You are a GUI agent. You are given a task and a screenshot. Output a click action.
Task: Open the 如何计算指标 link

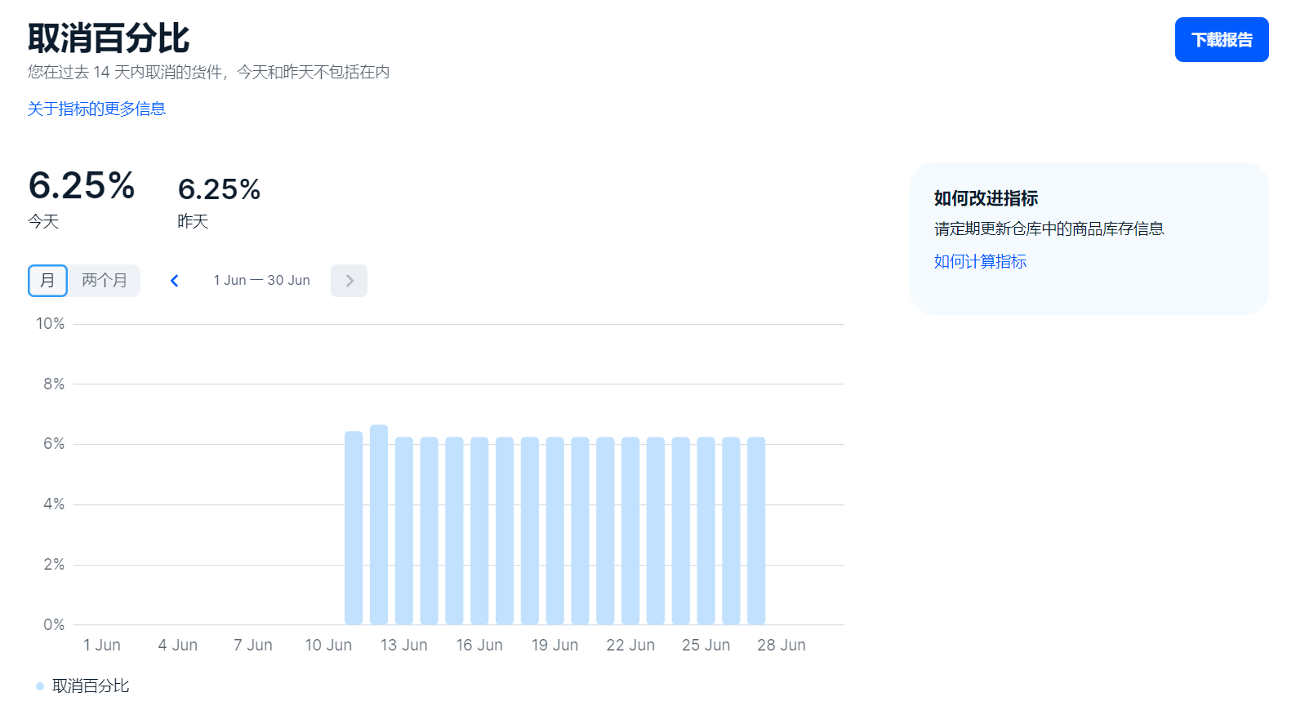coord(980,261)
